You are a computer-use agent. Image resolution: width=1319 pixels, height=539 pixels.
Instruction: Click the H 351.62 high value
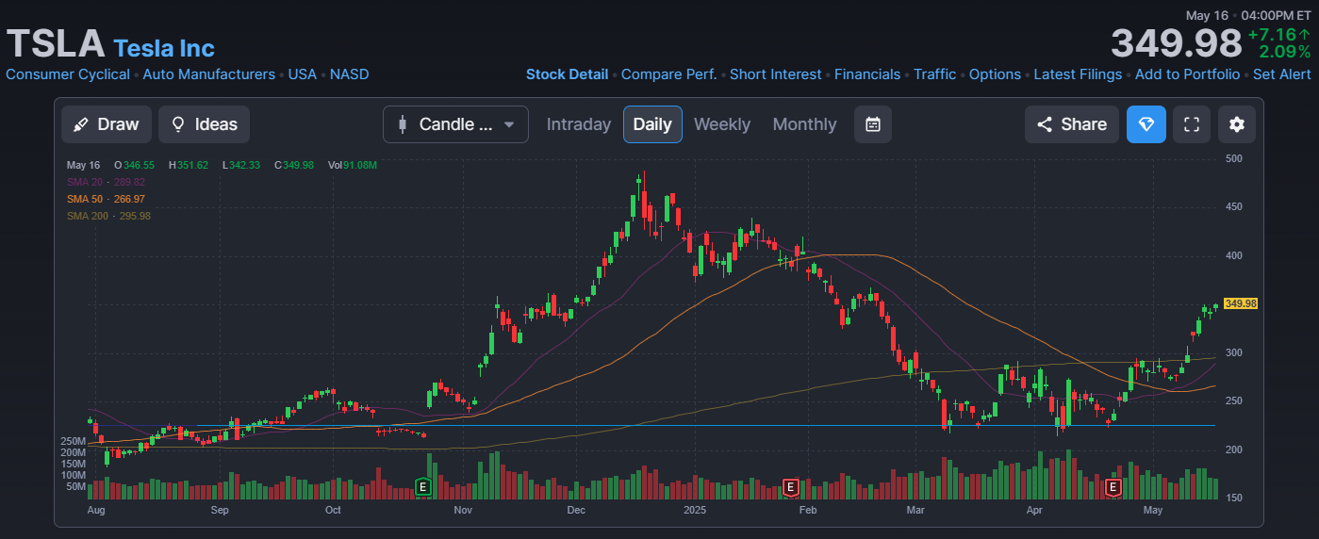[189, 165]
